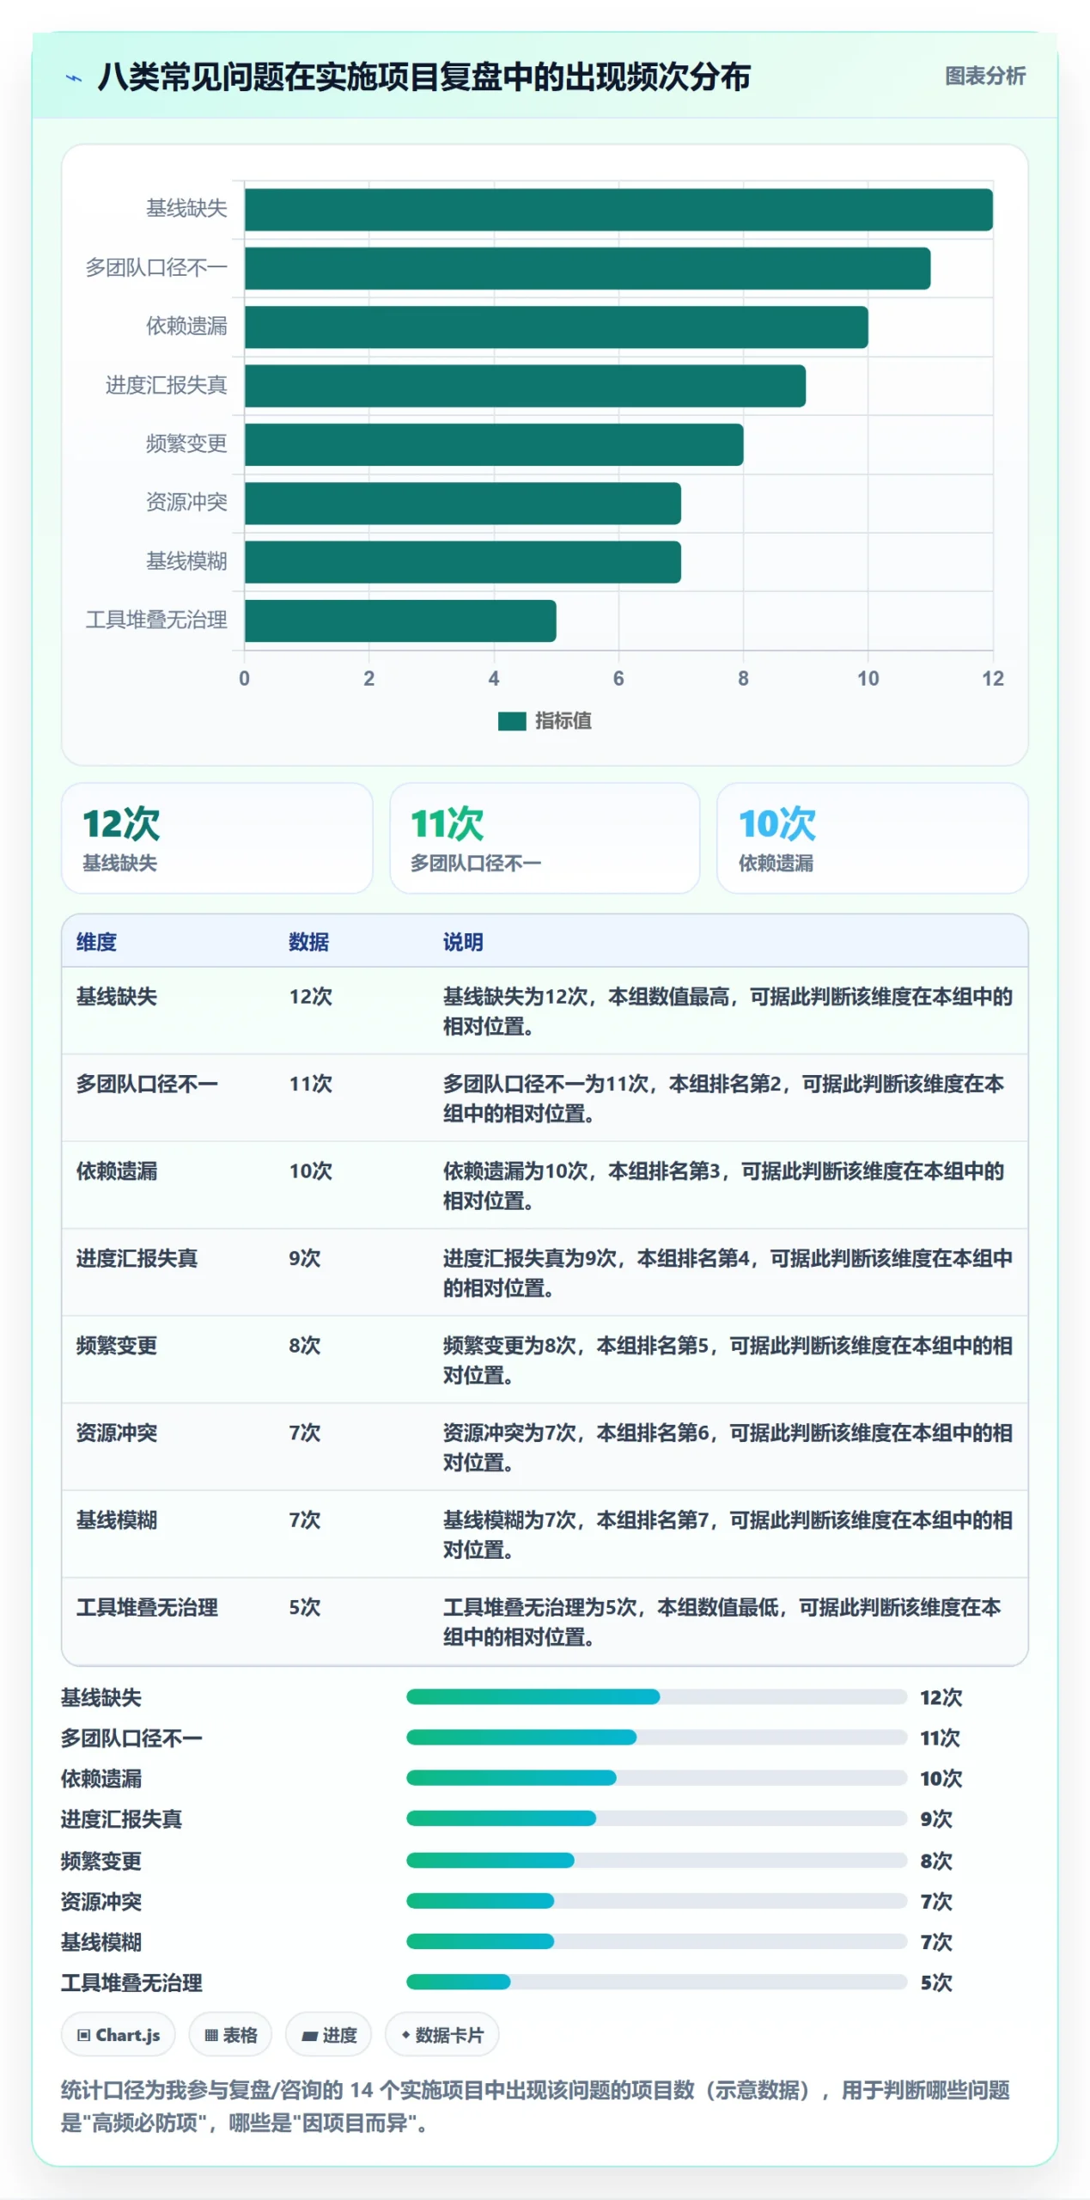
Task: Click the 统计口径 footnote paragraph
Action: 535,2105
